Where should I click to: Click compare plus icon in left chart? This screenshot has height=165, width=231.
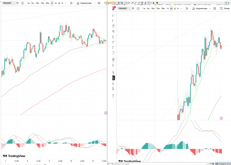click(x=23, y=3)
